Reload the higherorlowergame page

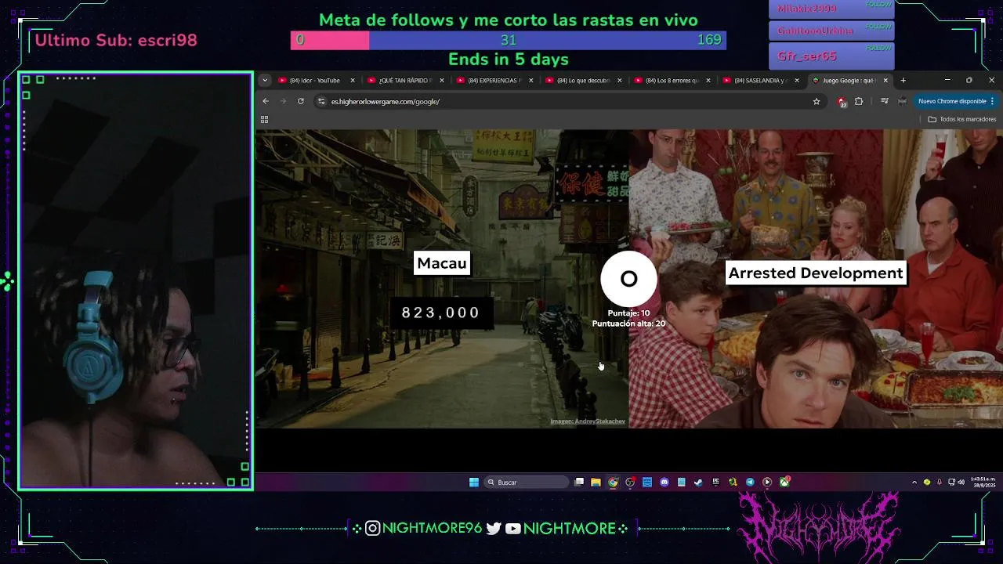pyautogui.click(x=300, y=101)
